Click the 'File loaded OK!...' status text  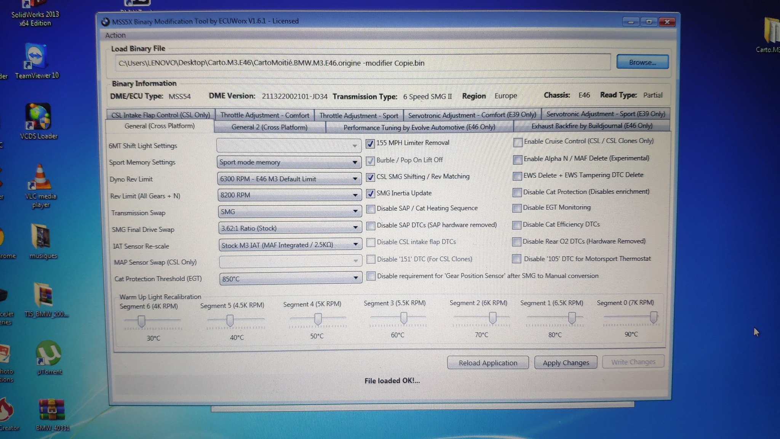[392, 381]
